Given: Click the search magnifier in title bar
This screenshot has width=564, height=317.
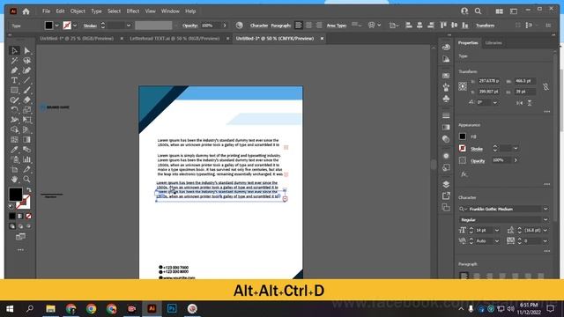Looking at the screenshot, I should [478, 11].
